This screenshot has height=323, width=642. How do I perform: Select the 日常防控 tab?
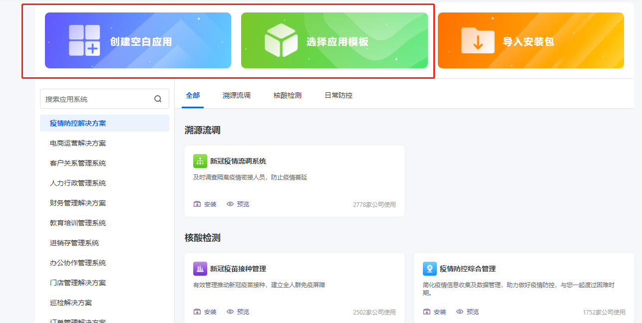point(338,95)
